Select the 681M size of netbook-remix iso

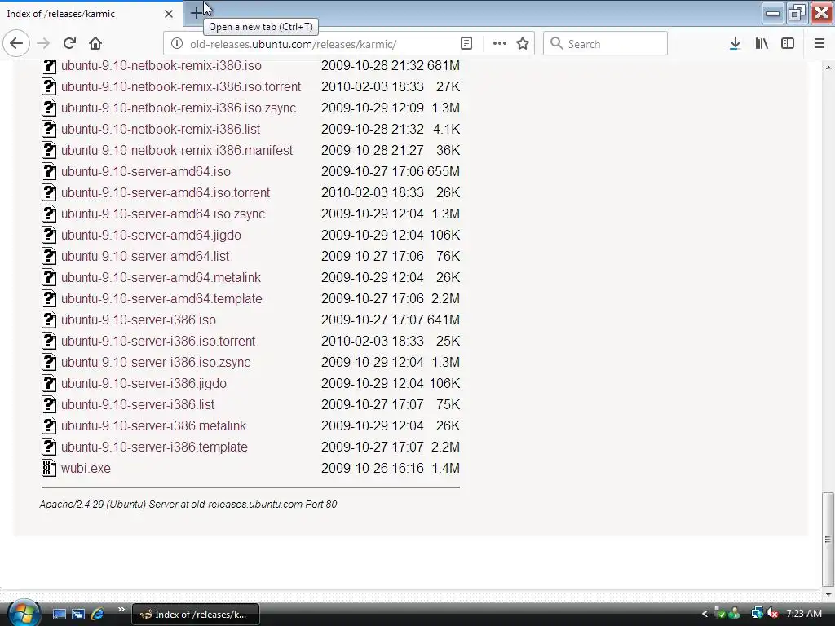coord(444,65)
